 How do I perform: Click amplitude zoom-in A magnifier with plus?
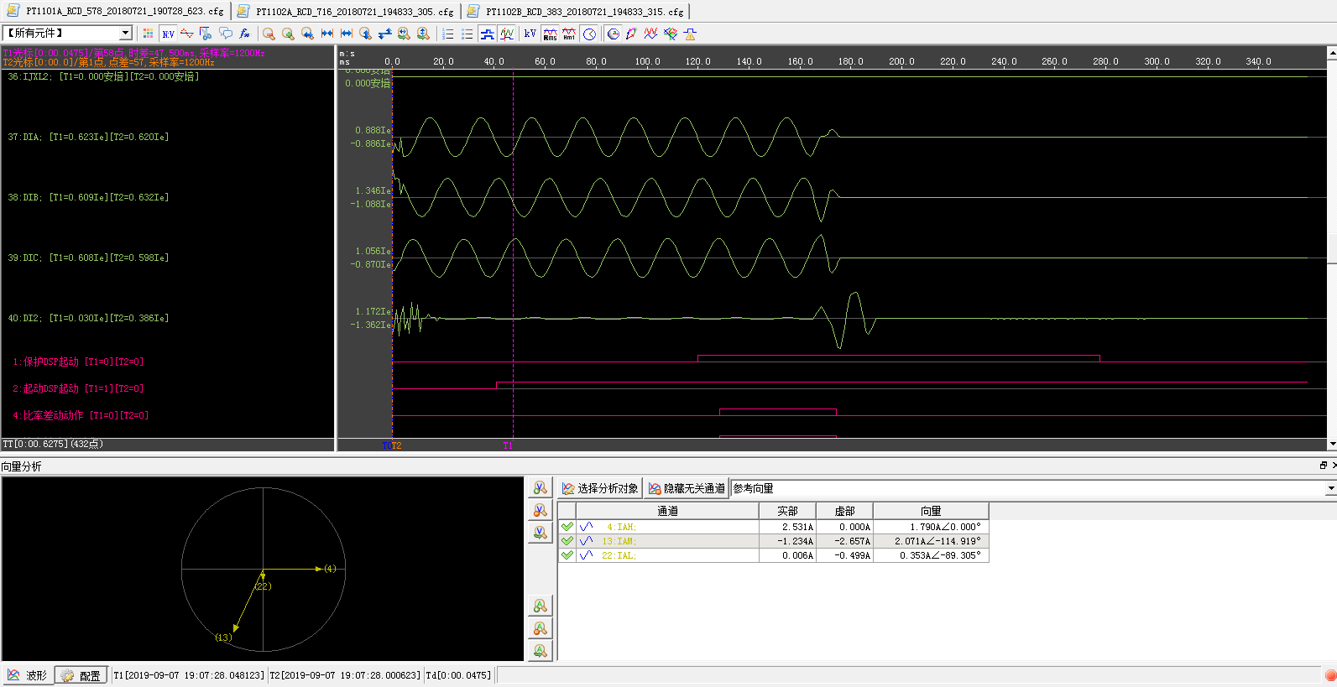[x=540, y=606]
